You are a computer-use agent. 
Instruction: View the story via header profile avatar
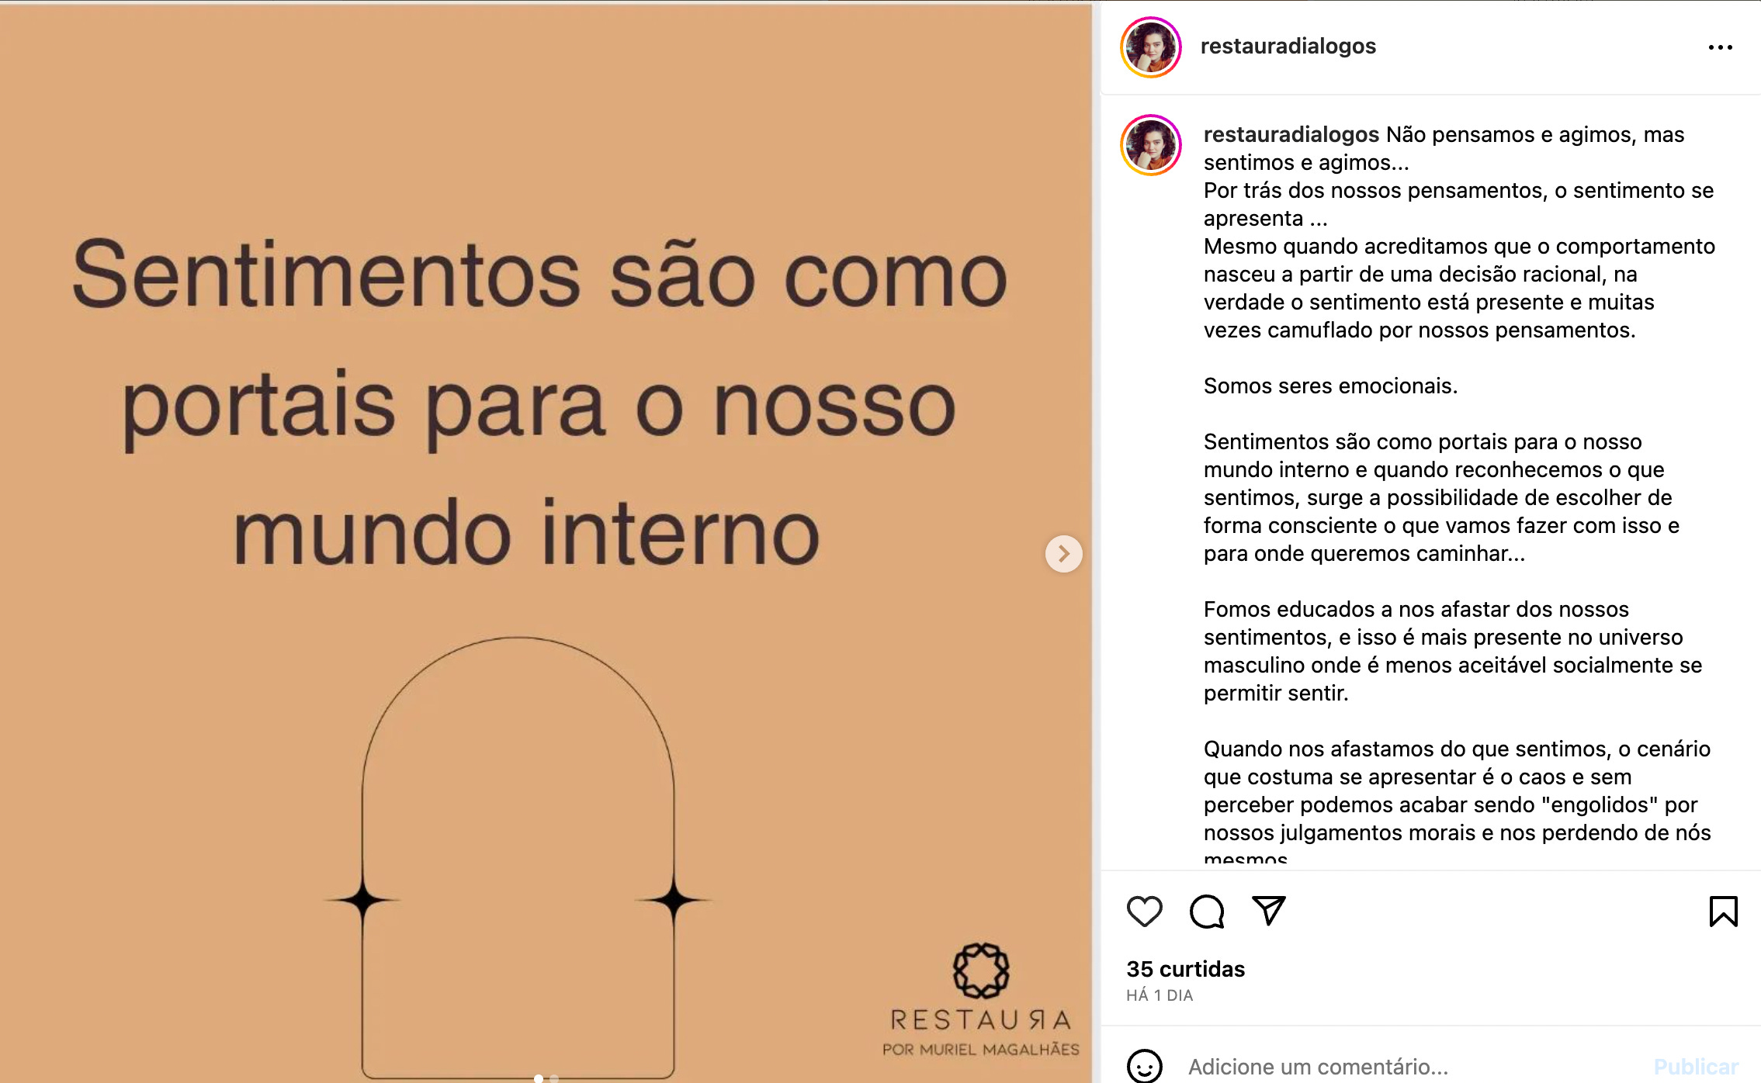tap(1150, 47)
